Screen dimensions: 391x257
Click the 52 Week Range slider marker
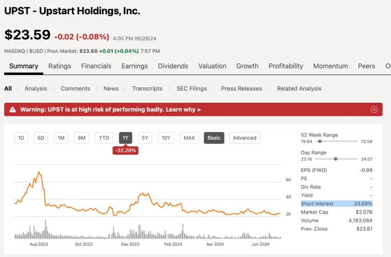click(320, 141)
